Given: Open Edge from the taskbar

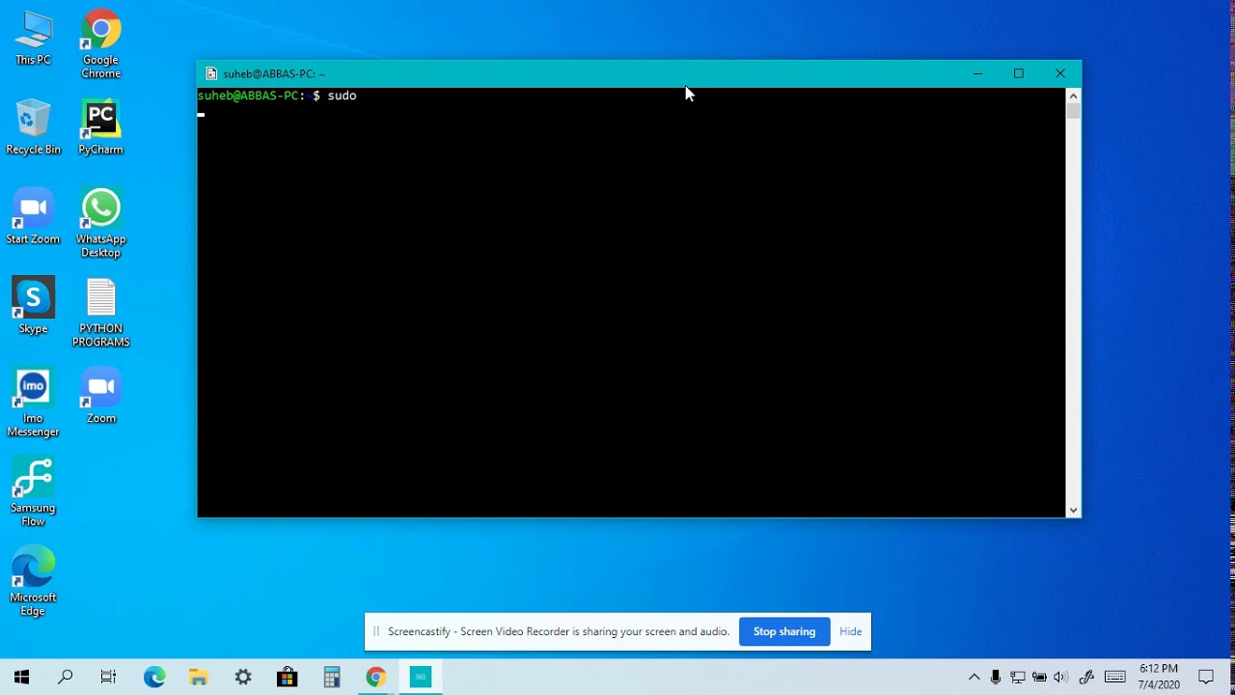Looking at the screenshot, I should click(x=154, y=678).
